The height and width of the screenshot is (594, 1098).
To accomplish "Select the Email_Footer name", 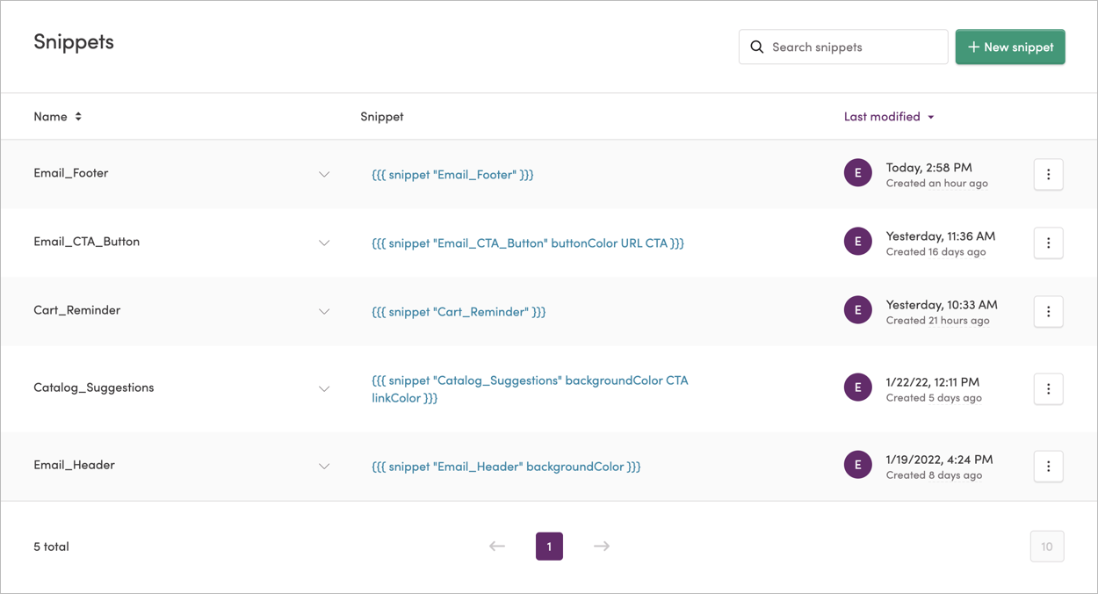I will click(x=71, y=173).
